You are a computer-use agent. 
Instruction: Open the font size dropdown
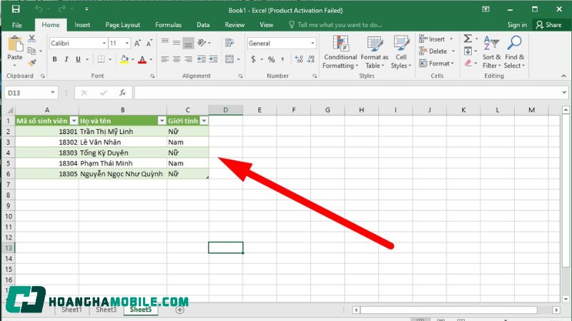[127, 44]
